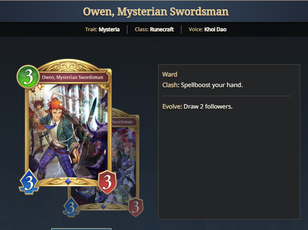Click the blue gem on the front card frame

coord(68,181)
